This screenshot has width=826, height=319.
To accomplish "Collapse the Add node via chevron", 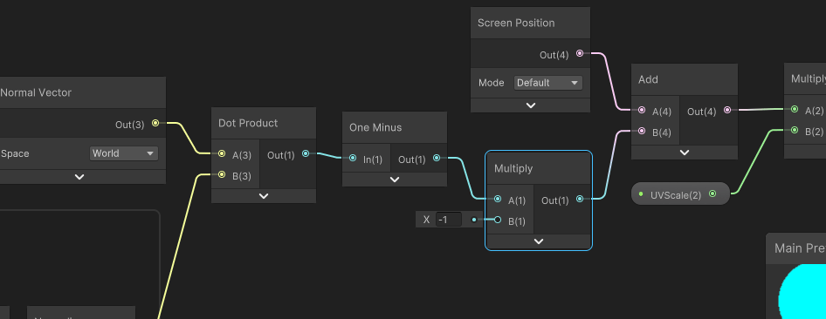I will point(685,153).
